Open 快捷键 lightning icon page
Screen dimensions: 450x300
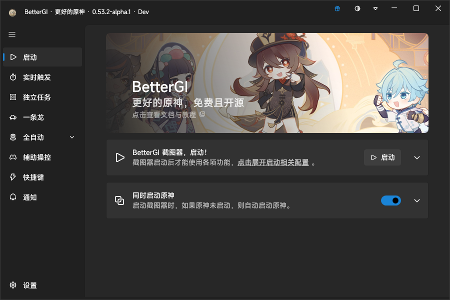13,177
